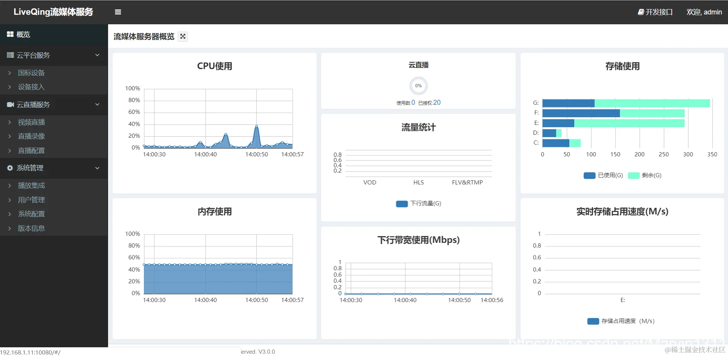The width and height of the screenshot is (728, 356).
Task: Click the arrow beside 设备接入
Action: (x=10, y=87)
